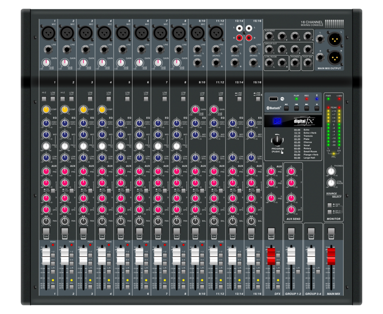Click the play/pause transport button
This screenshot has height=314, width=383.
click(x=286, y=108)
